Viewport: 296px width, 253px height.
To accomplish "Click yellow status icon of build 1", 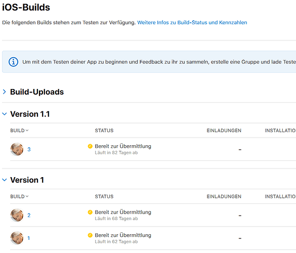I will point(90,235).
